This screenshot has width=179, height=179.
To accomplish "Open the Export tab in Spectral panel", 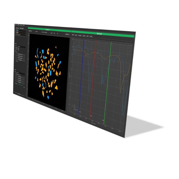I will (x=84, y=36).
